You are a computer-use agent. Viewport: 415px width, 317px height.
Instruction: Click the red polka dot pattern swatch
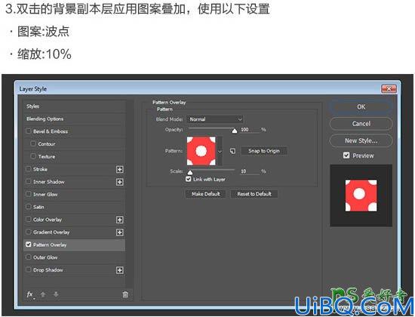[201, 151]
